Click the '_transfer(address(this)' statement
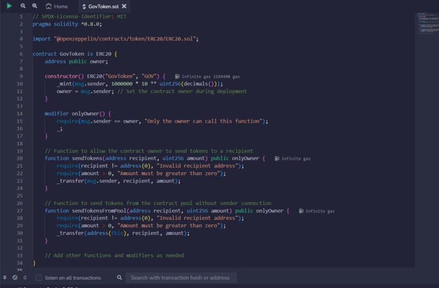This screenshot has width=439, height=288. (123, 233)
